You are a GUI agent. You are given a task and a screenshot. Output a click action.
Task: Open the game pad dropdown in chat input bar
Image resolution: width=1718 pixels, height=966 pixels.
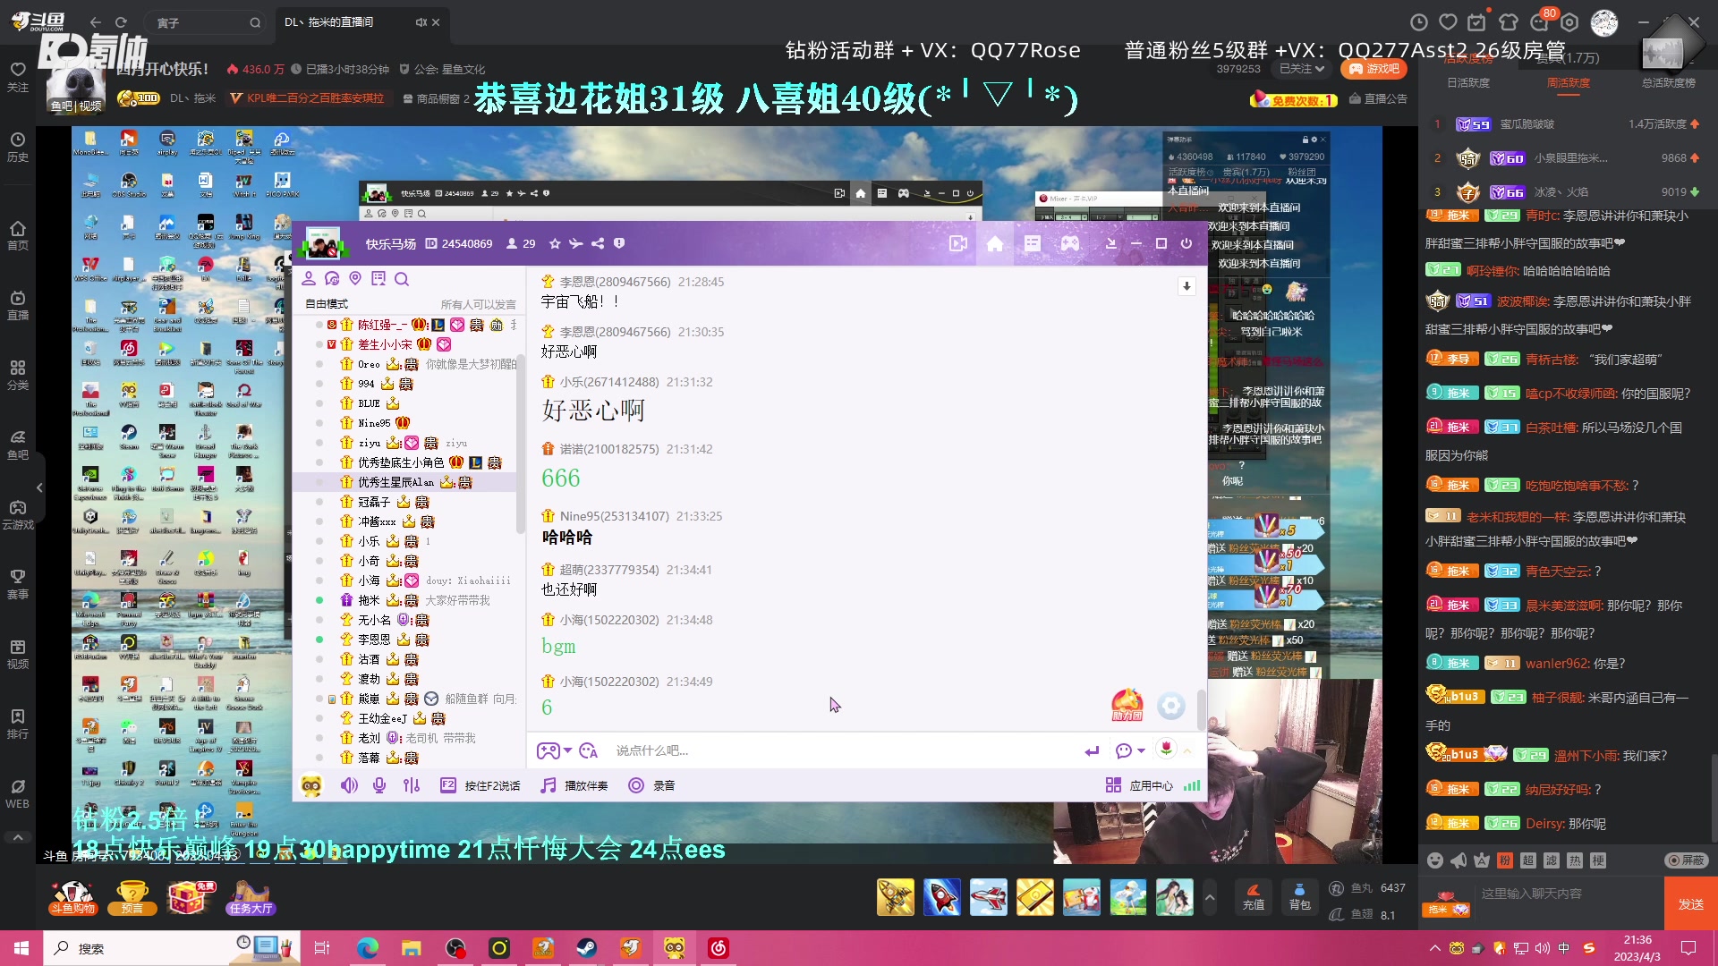[554, 750]
